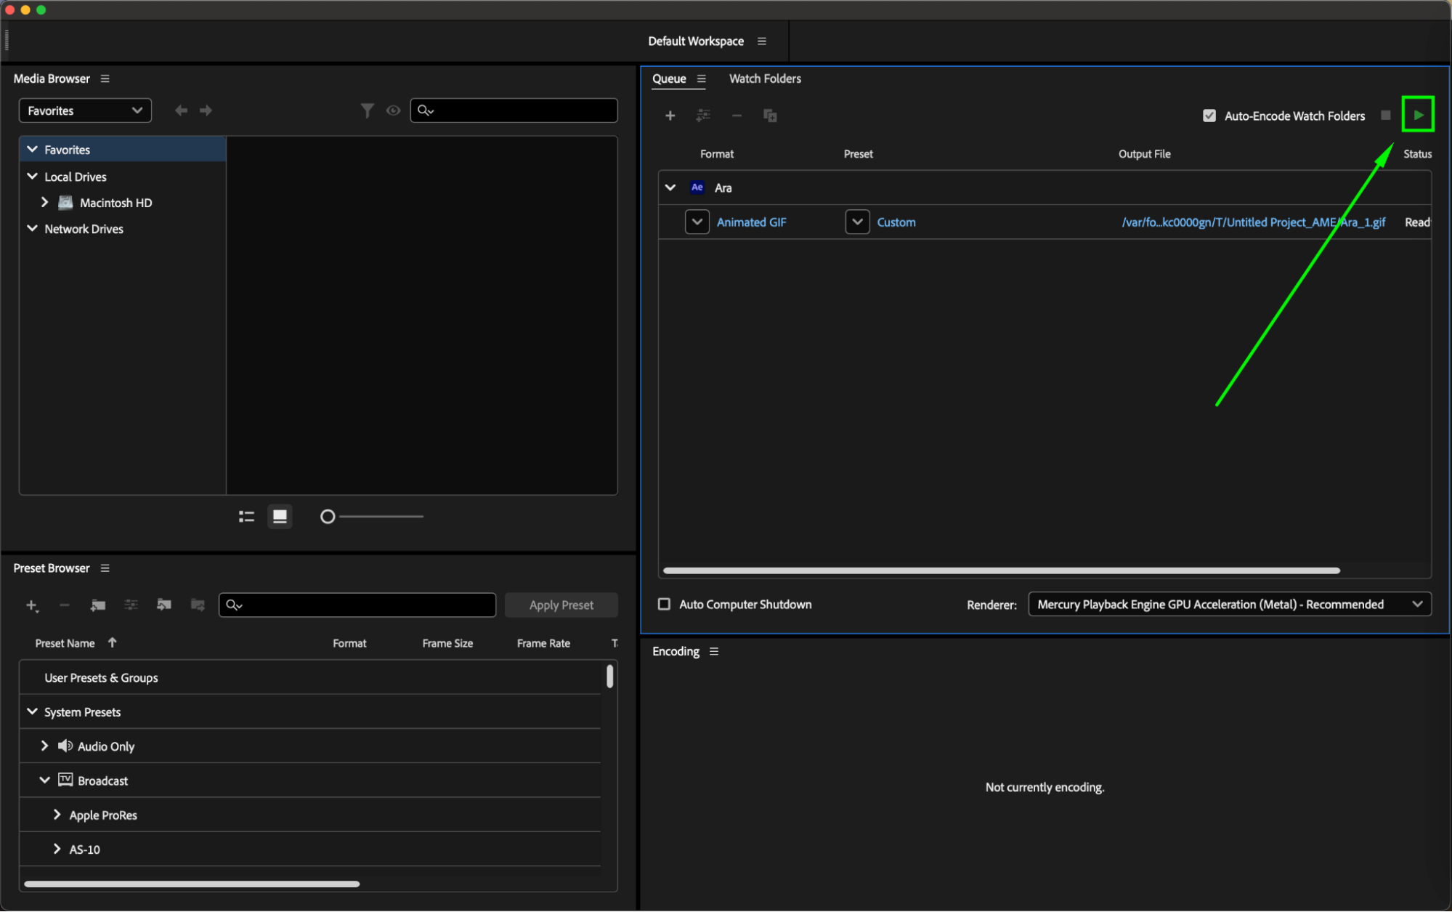Click the Broadcast TV icon
Screen dimensions: 1452x912
[65, 780]
